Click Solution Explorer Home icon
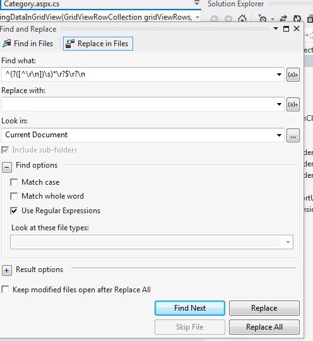 pos(242,19)
